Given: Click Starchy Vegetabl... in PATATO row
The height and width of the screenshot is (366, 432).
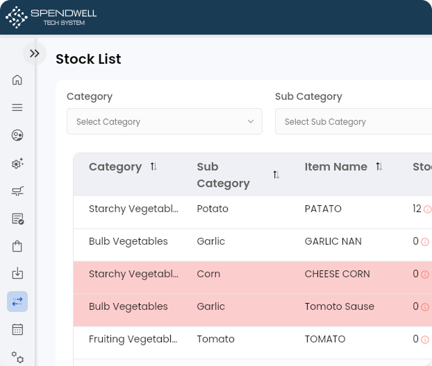Looking at the screenshot, I should pyautogui.click(x=133, y=209).
